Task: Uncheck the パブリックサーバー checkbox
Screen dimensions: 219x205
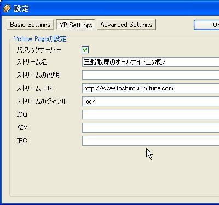Action: point(85,49)
